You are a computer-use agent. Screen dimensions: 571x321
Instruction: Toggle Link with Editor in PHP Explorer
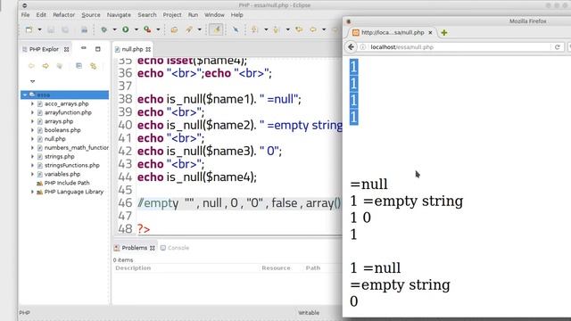click(93, 66)
